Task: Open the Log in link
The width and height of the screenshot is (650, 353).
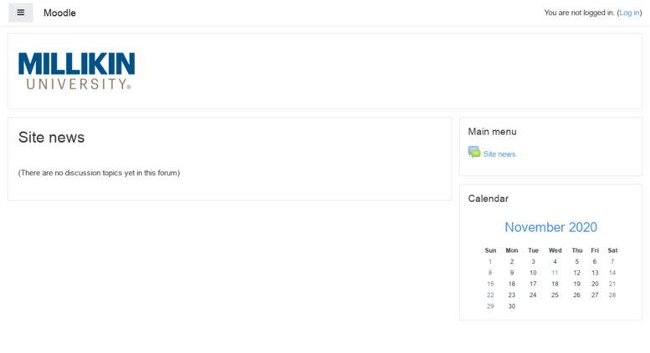Action: click(629, 13)
